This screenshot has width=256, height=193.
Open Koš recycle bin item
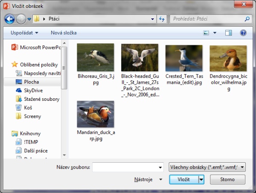tap(24, 108)
